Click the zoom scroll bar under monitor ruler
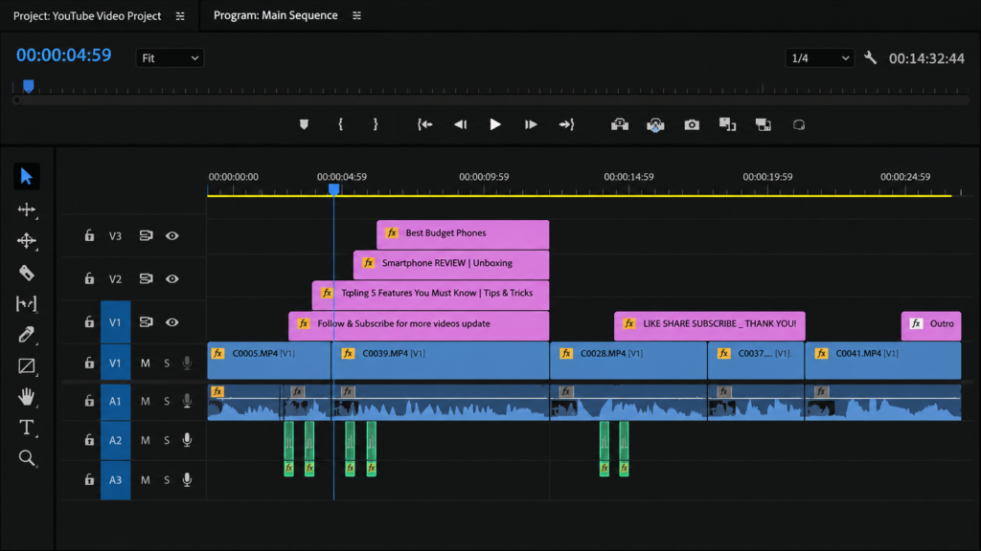Image resolution: width=981 pixels, height=551 pixels. click(x=490, y=99)
